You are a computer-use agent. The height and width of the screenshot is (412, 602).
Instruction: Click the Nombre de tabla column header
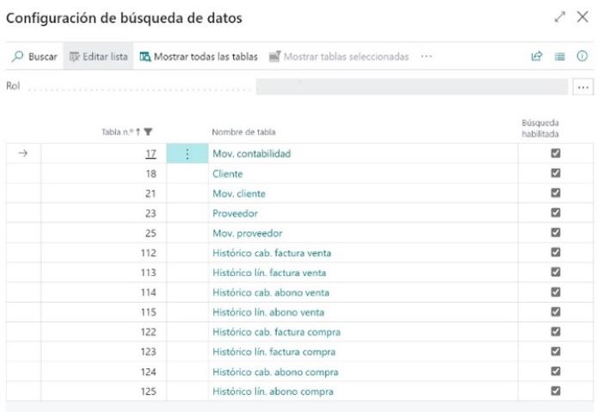click(x=244, y=131)
